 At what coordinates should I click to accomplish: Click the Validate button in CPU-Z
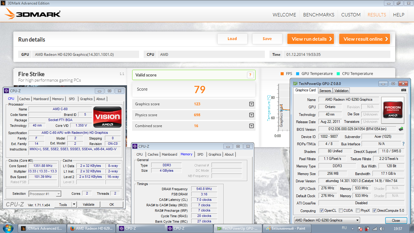tap(88, 204)
